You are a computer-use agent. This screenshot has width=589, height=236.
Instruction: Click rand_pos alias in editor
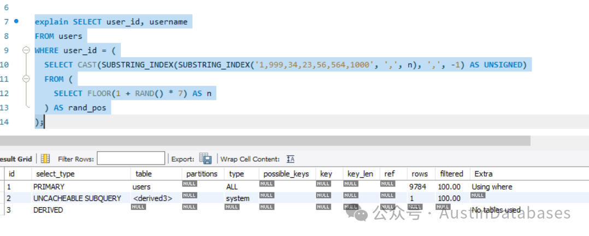87,108
